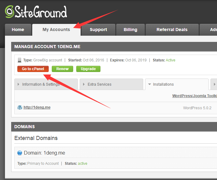
Task: Go to the Billing tab
Action: tap(131, 30)
